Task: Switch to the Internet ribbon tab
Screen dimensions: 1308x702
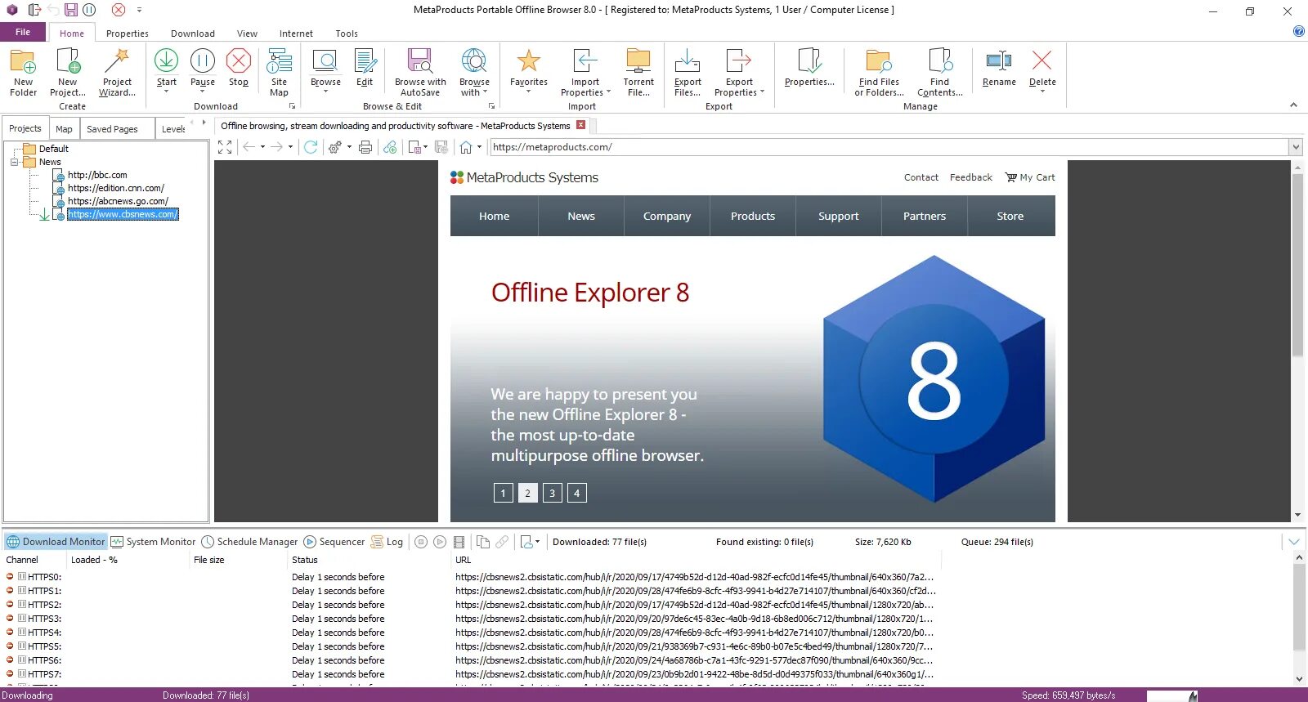Action: tap(296, 34)
